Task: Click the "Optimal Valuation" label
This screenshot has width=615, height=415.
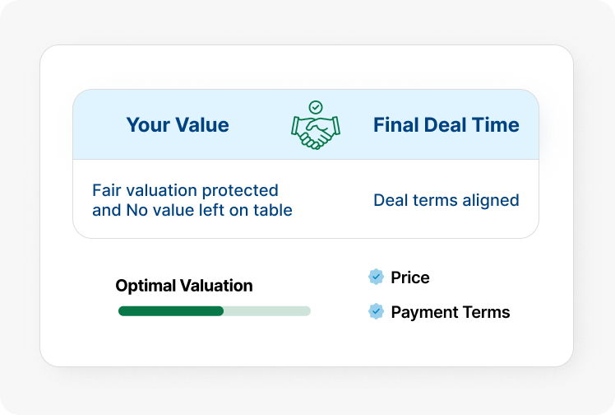Action: [184, 286]
